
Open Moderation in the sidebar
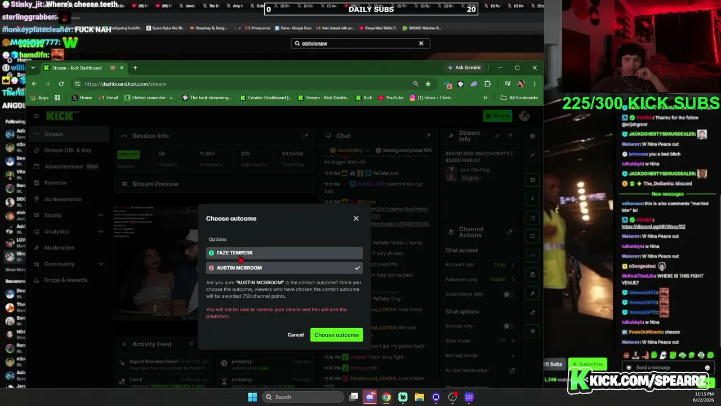(x=59, y=248)
